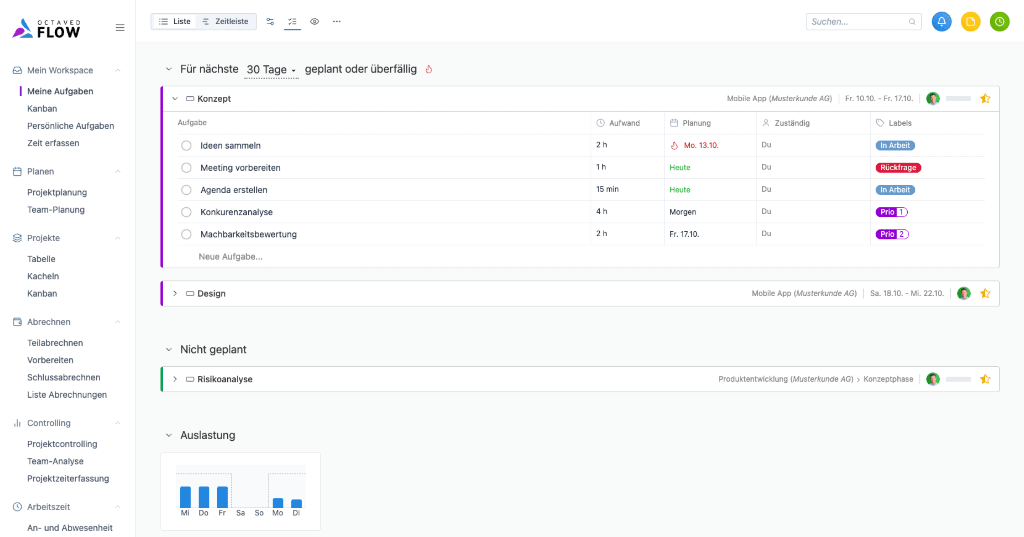Toggle the eye visibility options icon
Image resolution: width=1024 pixels, height=537 pixels.
coord(314,21)
